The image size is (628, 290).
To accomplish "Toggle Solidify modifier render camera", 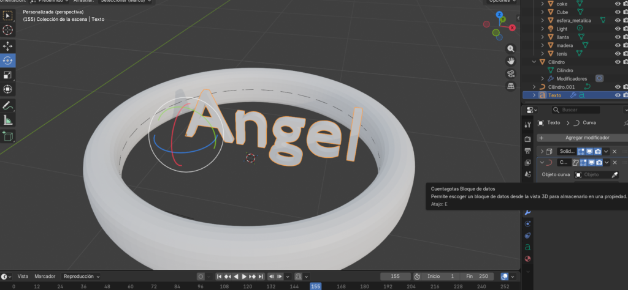I will click(597, 151).
